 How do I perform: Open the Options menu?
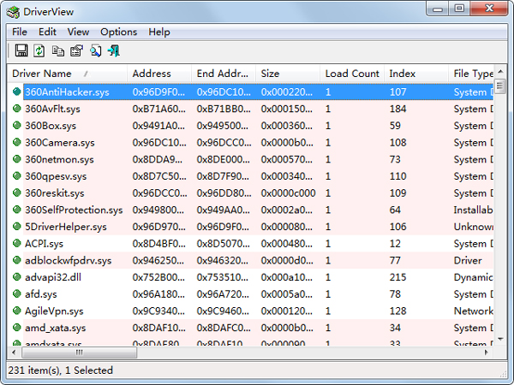pyautogui.click(x=119, y=32)
